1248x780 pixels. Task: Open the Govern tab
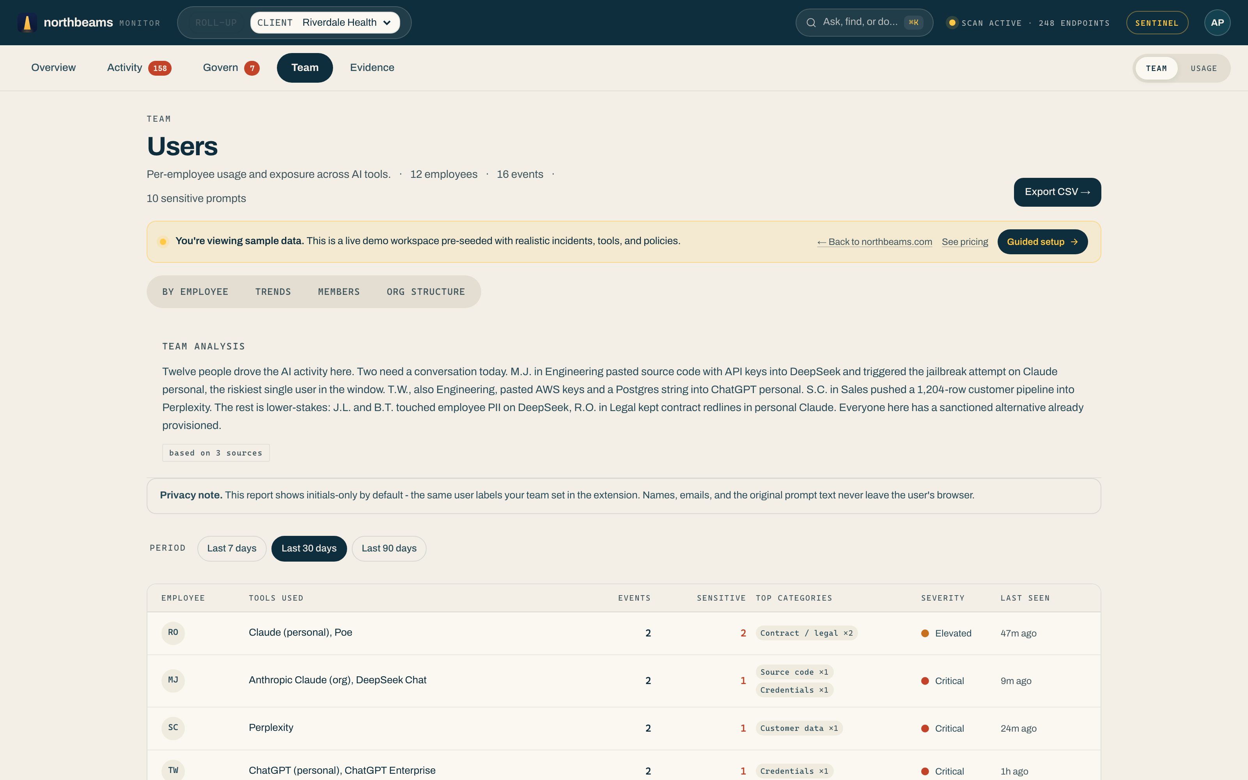tap(230, 67)
